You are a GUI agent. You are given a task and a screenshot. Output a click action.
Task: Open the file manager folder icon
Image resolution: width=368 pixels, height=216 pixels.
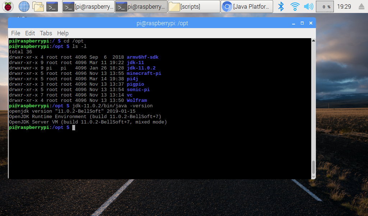pos(38,6)
